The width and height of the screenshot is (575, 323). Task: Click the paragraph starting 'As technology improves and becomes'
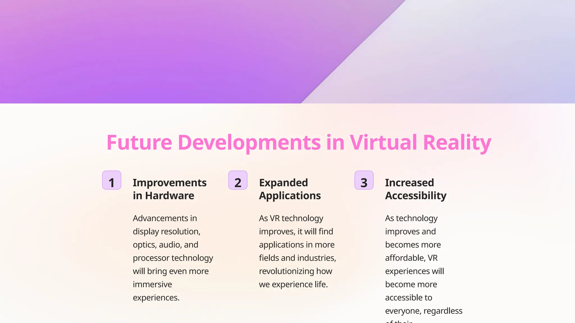pos(424,268)
